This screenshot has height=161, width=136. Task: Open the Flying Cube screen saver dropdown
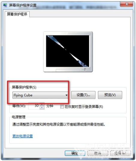pyautogui.click(x=40, y=95)
